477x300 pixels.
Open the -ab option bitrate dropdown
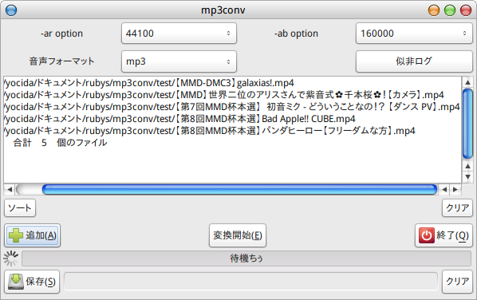click(x=414, y=34)
